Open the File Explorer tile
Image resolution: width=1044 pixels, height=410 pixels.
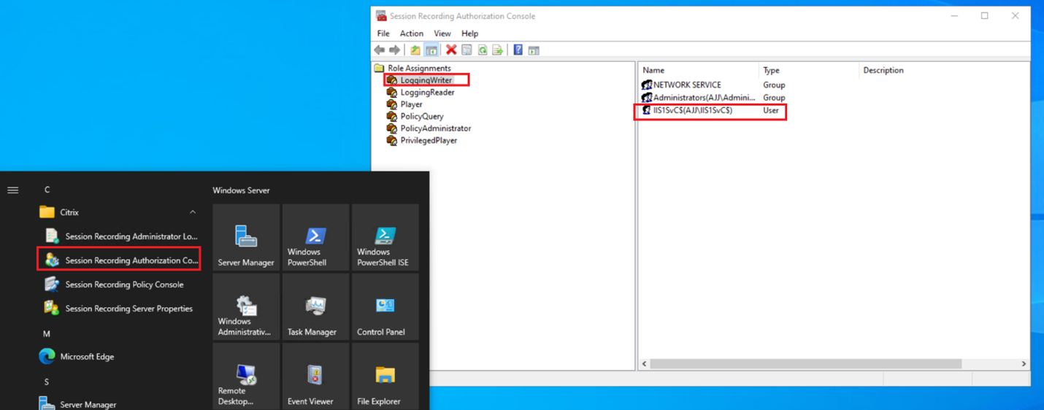(385, 376)
